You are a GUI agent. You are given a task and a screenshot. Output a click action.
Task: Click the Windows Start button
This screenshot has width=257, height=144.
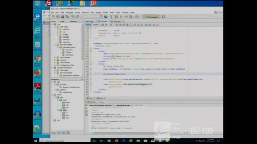[x=36, y=140]
